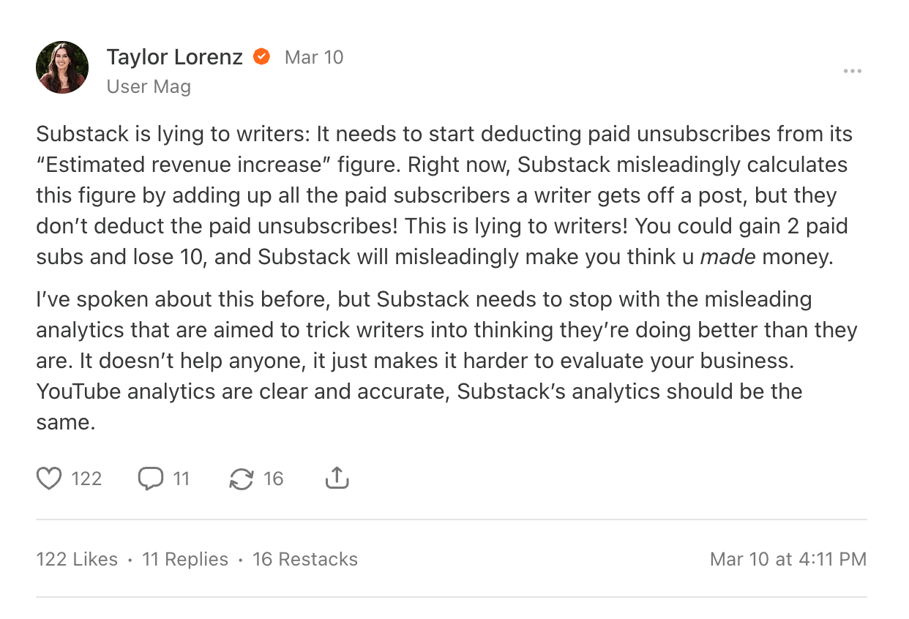Restack the post using the arrows icon
Viewport: 909px width, 619px height.
click(241, 479)
